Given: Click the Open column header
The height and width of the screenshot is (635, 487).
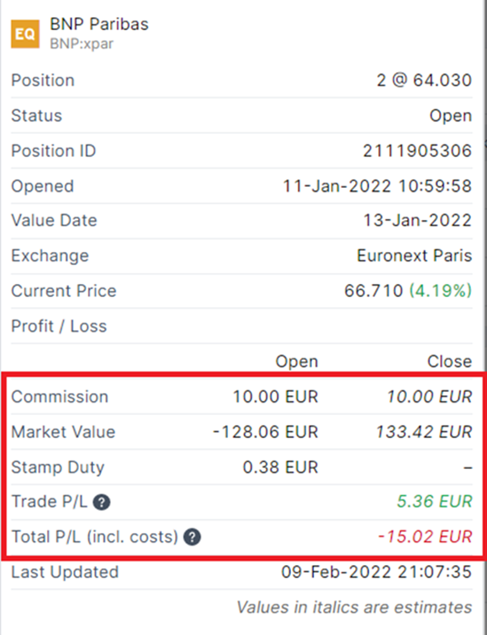Looking at the screenshot, I should 296,361.
